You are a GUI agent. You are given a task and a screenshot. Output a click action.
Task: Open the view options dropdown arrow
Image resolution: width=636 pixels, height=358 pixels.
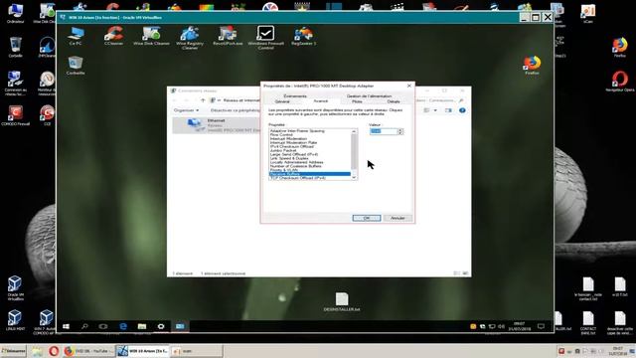pyautogui.click(x=435, y=110)
